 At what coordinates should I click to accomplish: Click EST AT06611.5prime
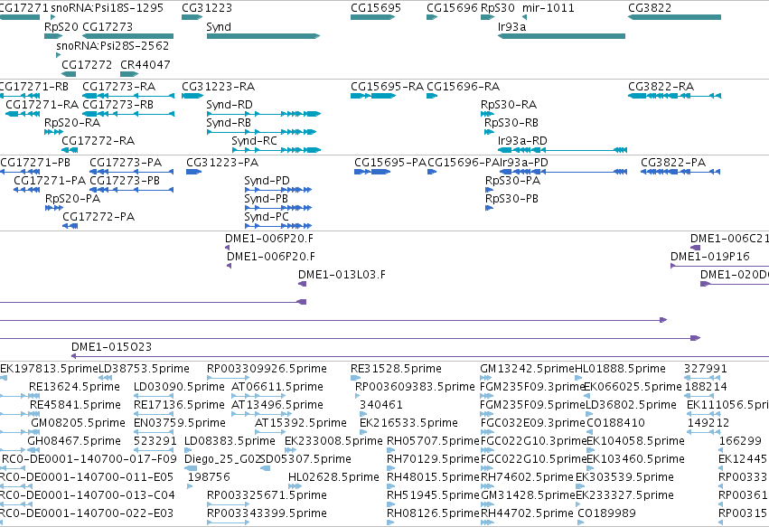(258, 396)
